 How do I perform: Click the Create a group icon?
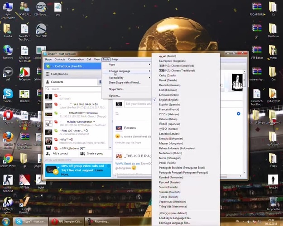82,153
